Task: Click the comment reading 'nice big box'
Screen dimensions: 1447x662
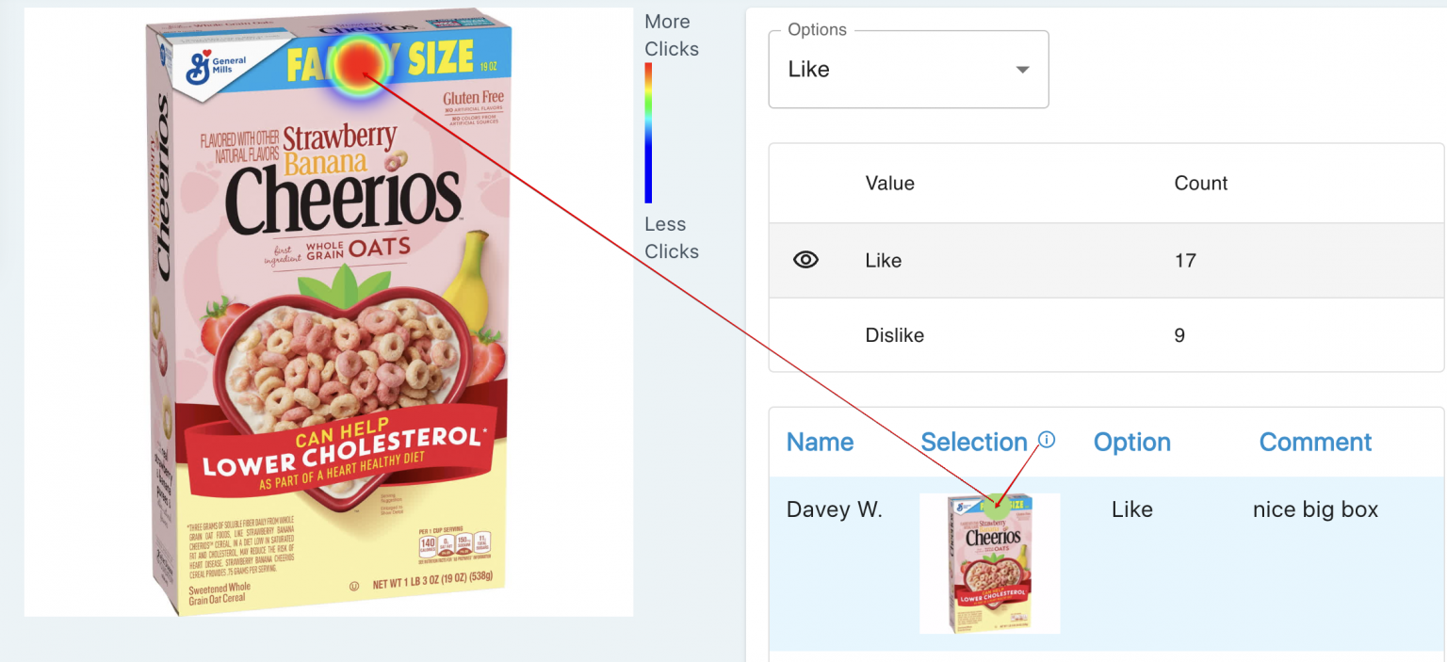Action: coord(1315,509)
